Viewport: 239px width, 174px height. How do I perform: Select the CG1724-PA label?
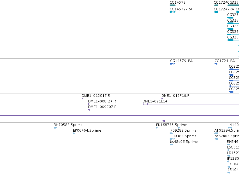tap(225, 61)
